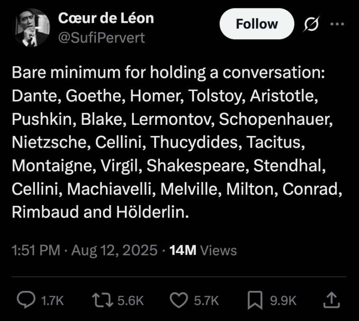The image size is (359, 321).
Task: Click the 1:51 PM timestamp
Action: 36,251
